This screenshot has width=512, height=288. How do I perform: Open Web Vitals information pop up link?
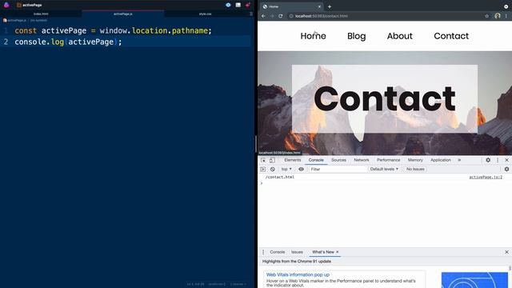[298, 274]
